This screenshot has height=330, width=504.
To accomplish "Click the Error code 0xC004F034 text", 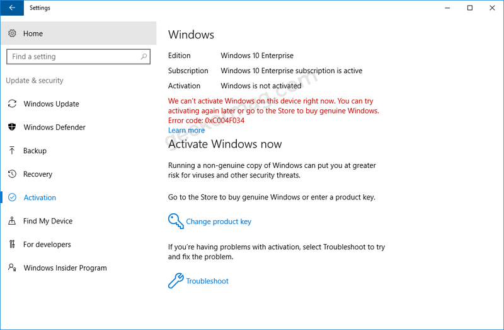I will click(206, 121).
